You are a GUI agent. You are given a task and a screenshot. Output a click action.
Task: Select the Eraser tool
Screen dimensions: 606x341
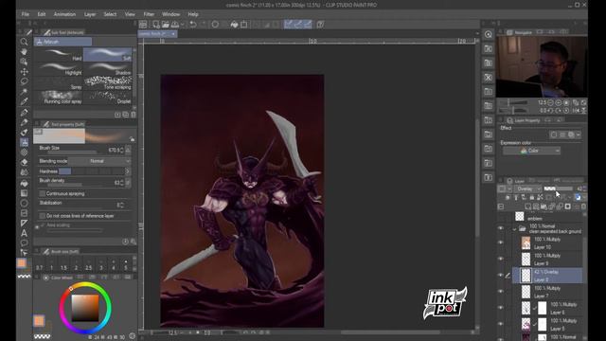[24, 162]
